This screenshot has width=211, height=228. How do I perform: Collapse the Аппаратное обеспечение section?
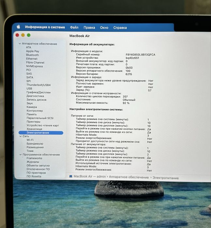(x=20, y=44)
